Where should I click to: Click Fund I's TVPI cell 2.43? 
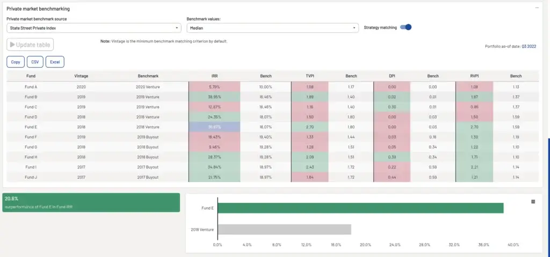[310, 167]
